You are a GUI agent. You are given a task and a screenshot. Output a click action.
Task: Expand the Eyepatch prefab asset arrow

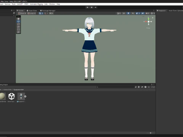pos(25,97)
